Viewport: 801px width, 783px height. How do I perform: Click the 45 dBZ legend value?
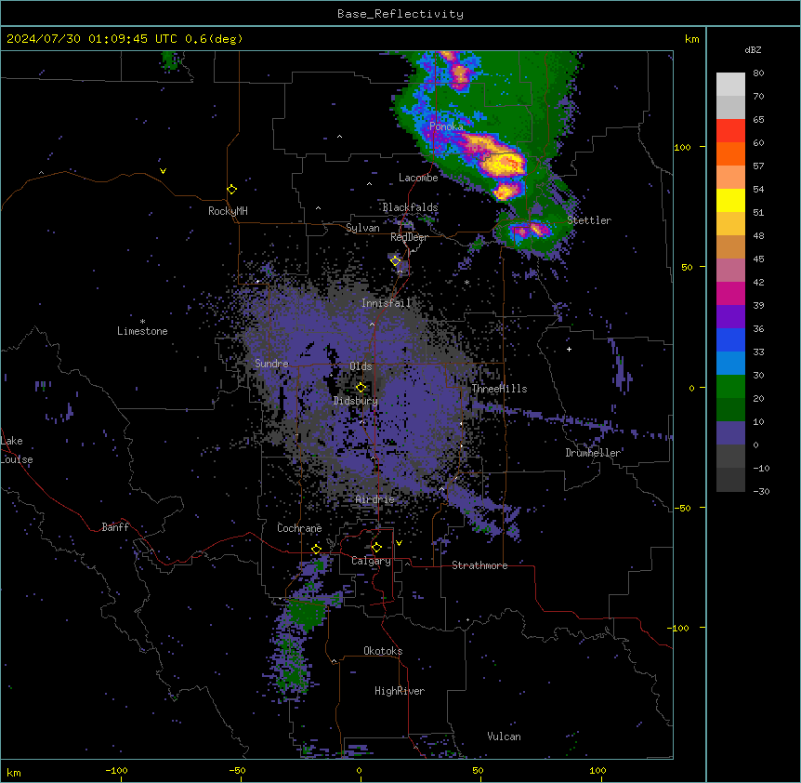point(758,259)
